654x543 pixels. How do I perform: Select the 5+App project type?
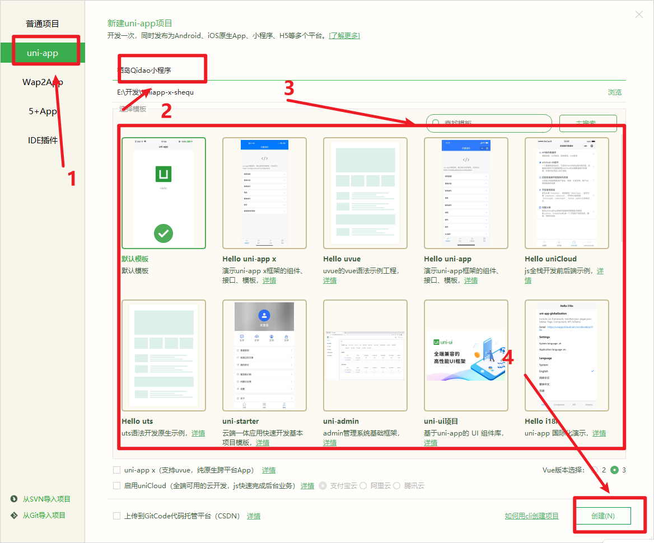43,111
